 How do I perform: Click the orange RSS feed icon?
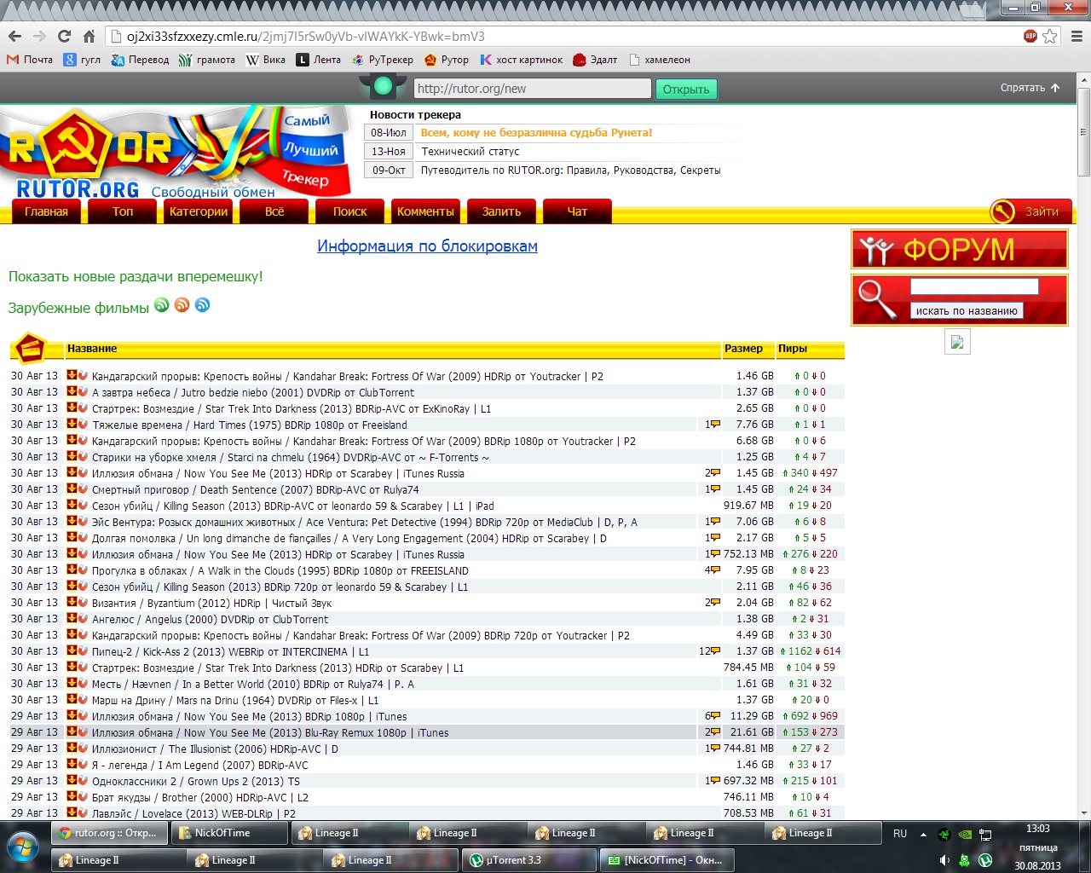(182, 305)
